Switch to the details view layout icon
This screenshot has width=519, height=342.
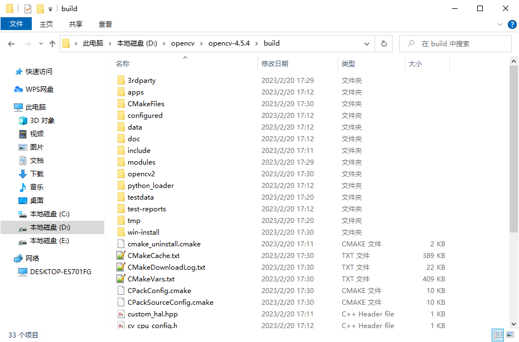(x=498, y=335)
